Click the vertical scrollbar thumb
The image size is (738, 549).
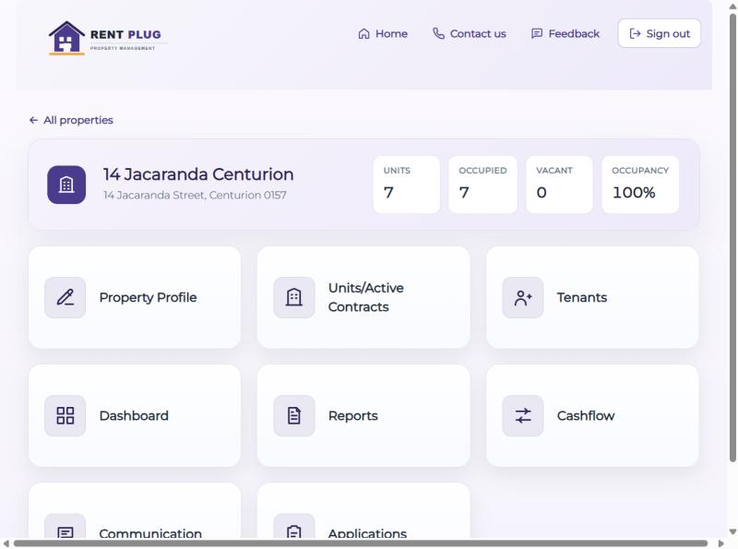point(732,238)
